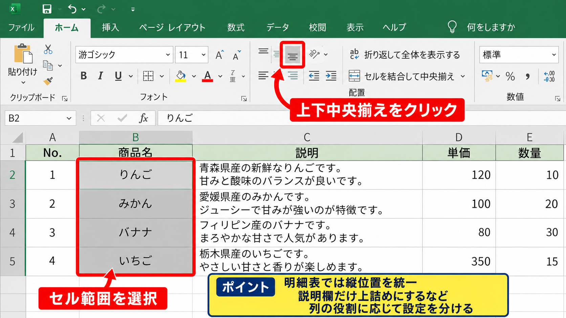Open the 標準 number format dropdown
Screen dimensions: 566x318
[x=554, y=55]
